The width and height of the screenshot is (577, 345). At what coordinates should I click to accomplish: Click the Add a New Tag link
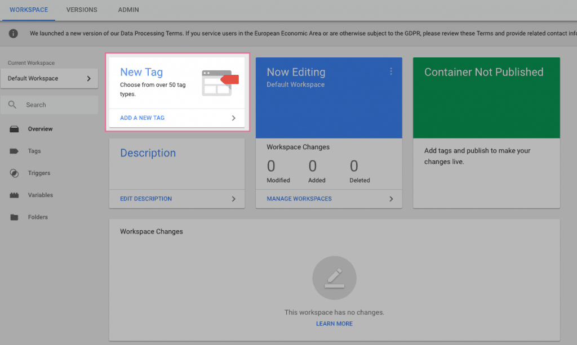[143, 118]
